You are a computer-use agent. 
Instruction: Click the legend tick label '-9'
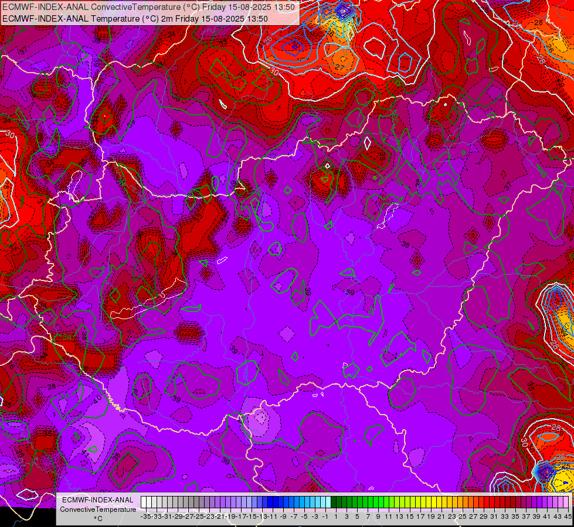pyautogui.click(x=283, y=516)
